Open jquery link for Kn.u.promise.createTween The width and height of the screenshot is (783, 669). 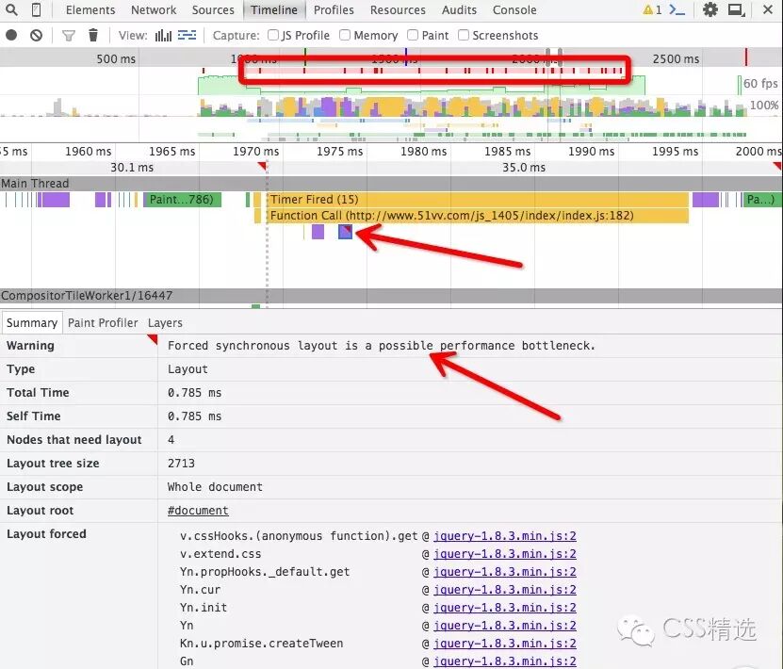504,644
